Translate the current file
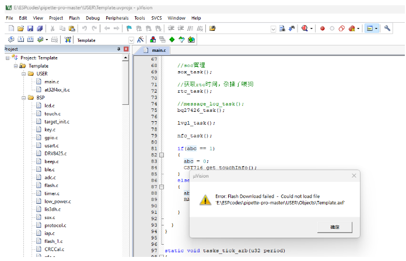The width and height of the screenshot is (406, 261). click(x=11, y=40)
